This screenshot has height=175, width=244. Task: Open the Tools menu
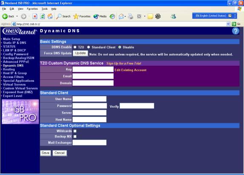click(45, 9)
